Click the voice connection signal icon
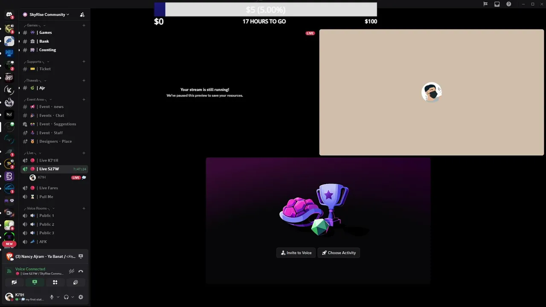Image resolution: width=546 pixels, height=307 pixels. coord(9,271)
